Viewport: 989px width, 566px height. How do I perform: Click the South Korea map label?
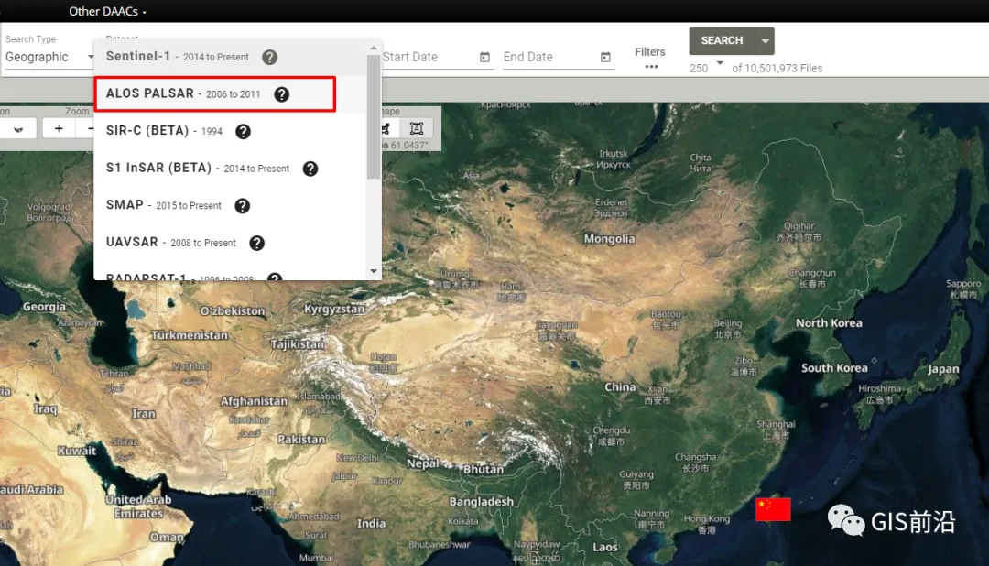834,368
